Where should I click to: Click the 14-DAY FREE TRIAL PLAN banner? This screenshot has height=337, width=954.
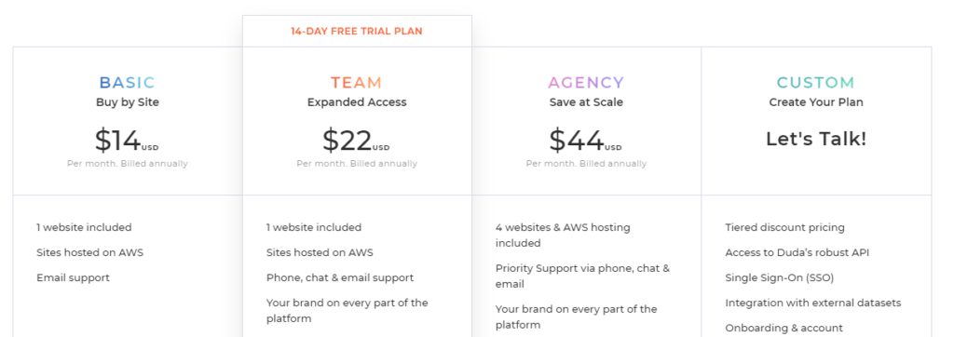(357, 31)
